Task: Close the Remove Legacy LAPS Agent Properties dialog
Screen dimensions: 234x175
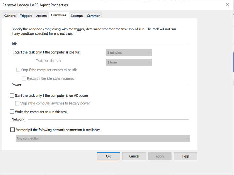Action: pos(227,5)
